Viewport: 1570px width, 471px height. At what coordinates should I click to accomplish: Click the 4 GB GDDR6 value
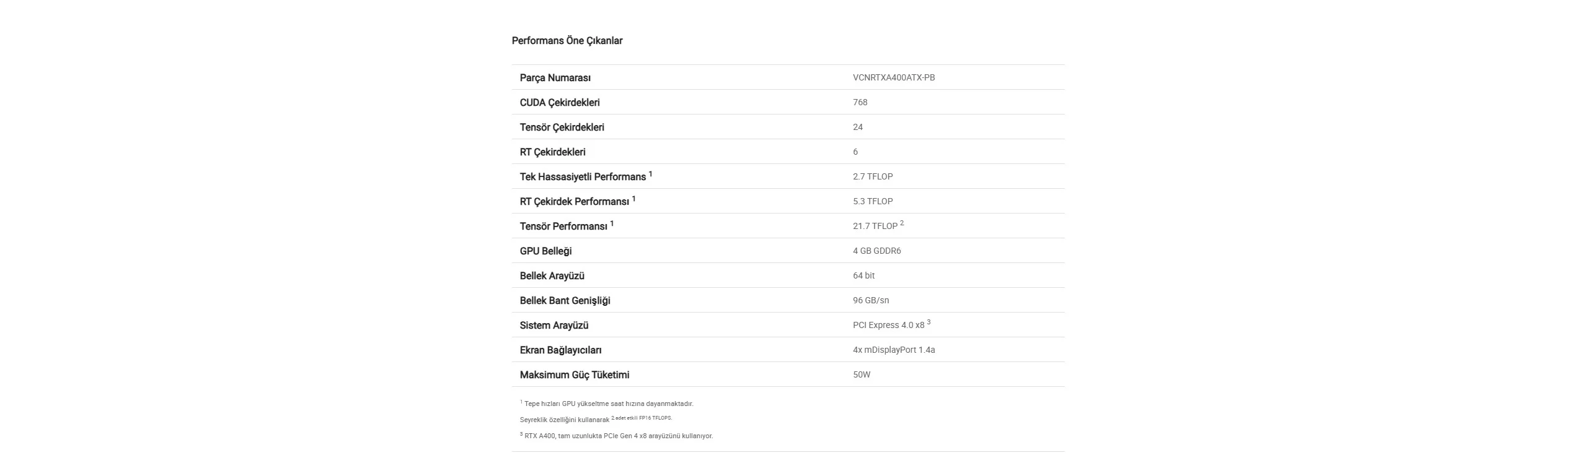tap(876, 251)
